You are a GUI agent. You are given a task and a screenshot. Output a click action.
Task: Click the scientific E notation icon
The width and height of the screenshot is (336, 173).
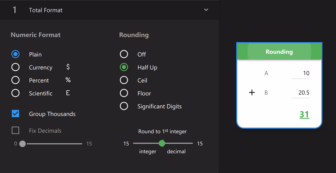click(68, 93)
